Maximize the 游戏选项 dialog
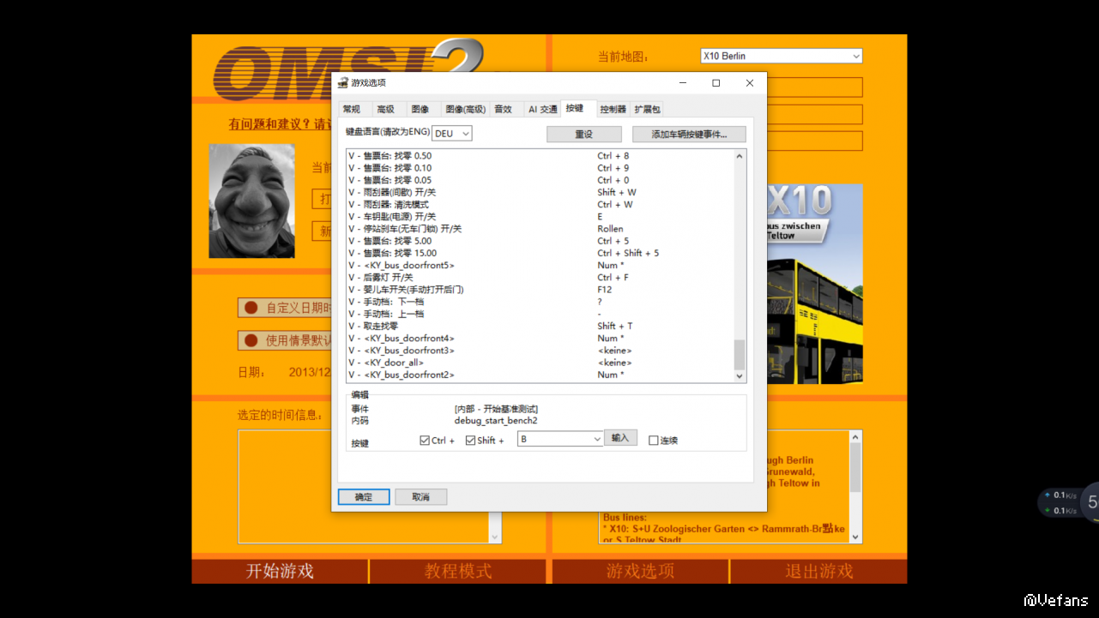The width and height of the screenshot is (1099, 618). (x=716, y=83)
